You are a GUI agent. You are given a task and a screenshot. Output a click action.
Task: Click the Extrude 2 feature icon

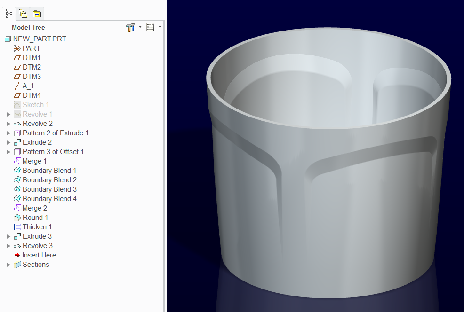pos(17,142)
